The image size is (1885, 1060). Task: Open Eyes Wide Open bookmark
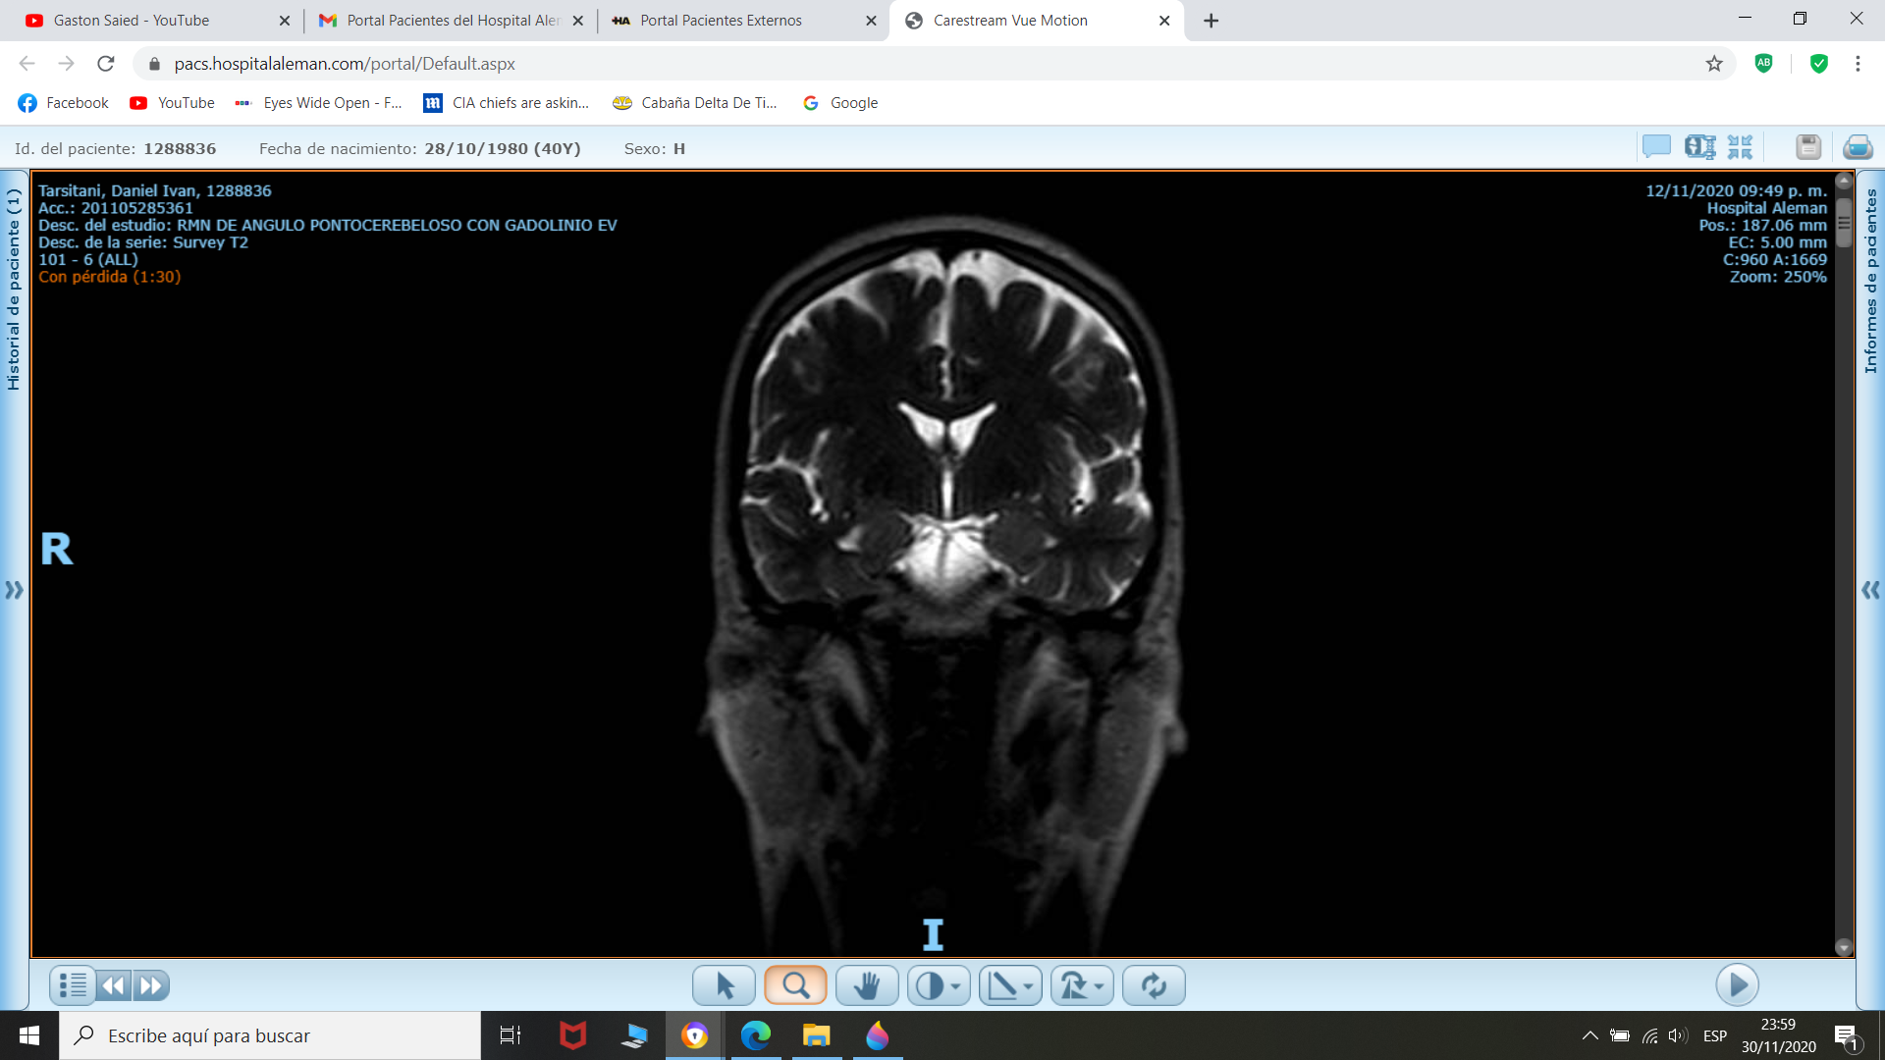[318, 103]
